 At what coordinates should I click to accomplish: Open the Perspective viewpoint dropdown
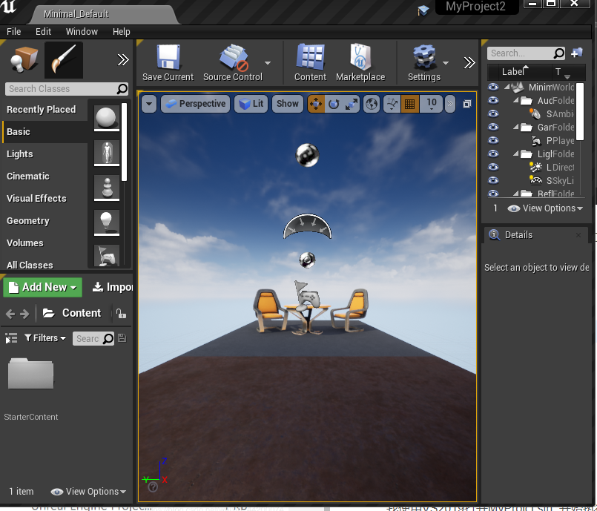pyautogui.click(x=195, y=104)
